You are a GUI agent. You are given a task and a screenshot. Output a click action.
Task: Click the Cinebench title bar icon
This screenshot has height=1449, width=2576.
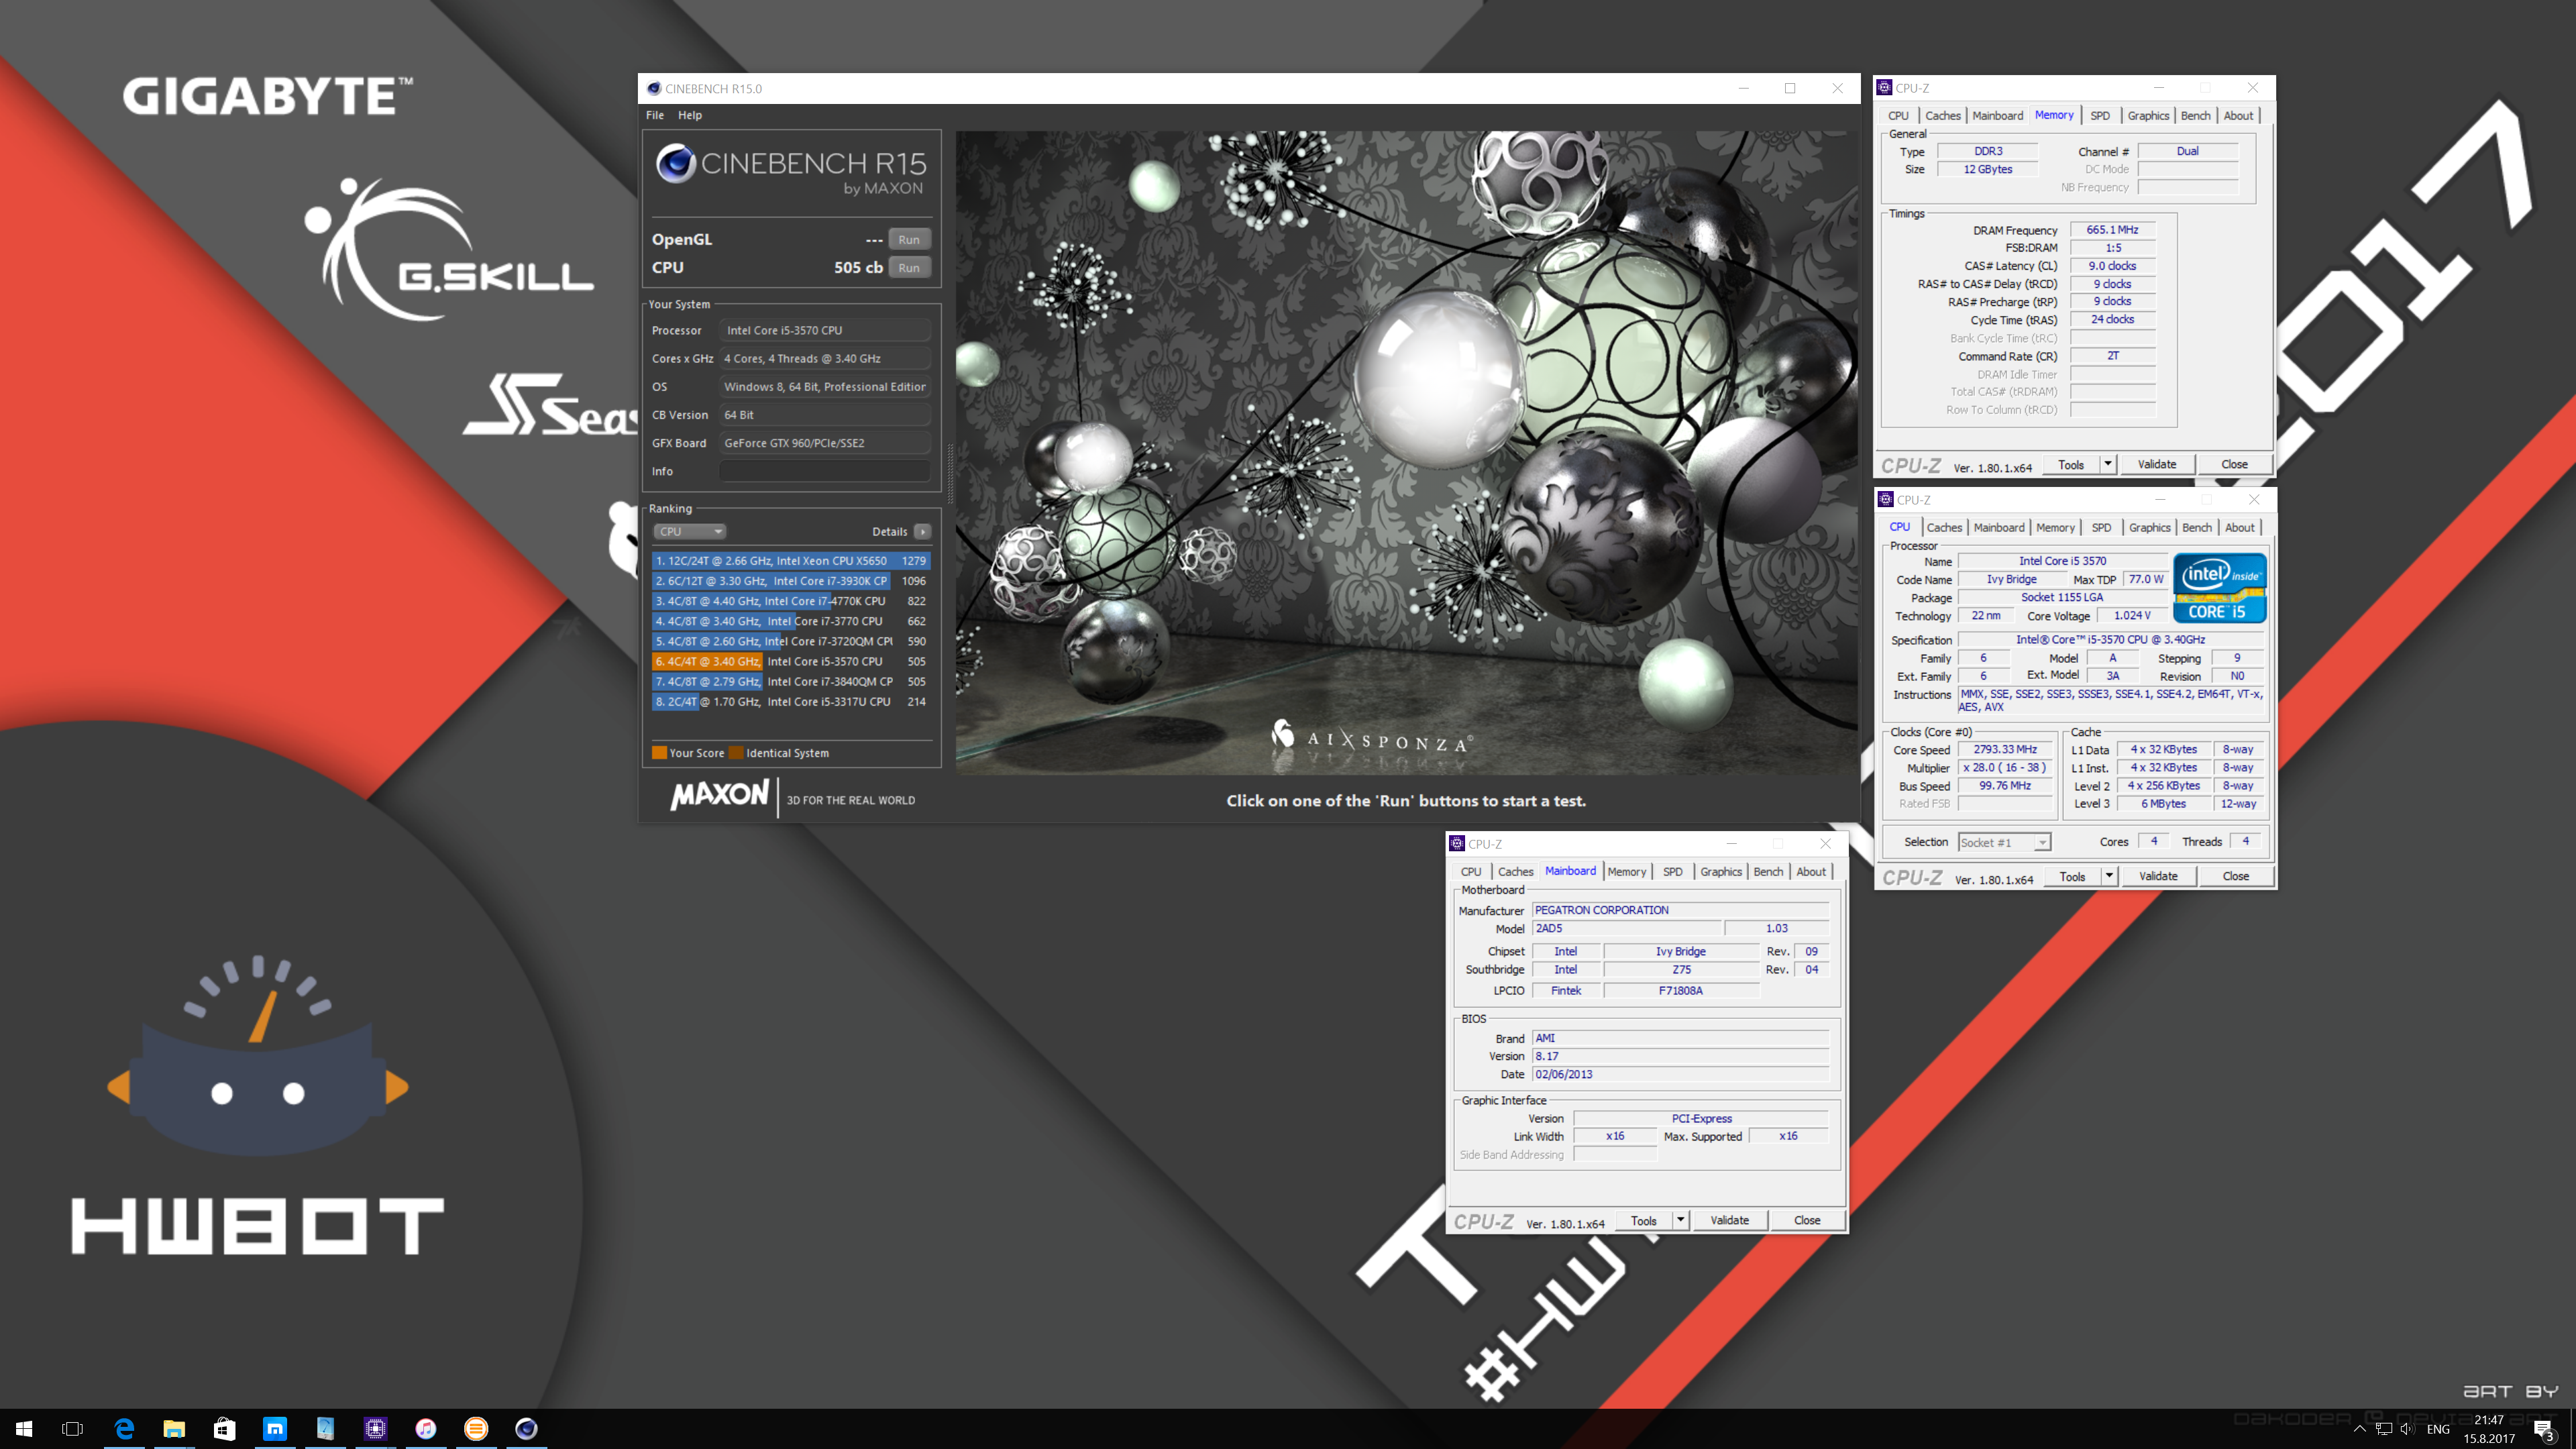coord(653,88)
